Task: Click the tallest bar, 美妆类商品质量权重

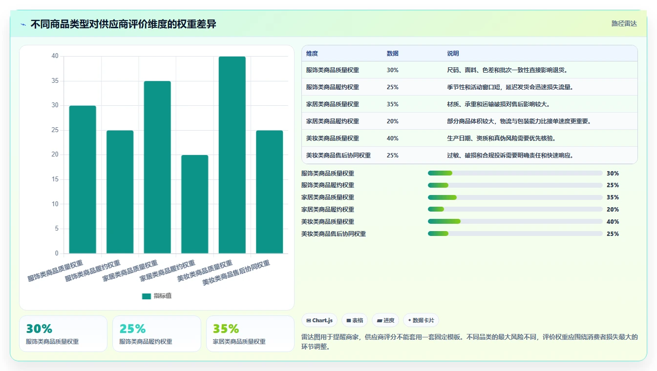Action: click(232, 155)
